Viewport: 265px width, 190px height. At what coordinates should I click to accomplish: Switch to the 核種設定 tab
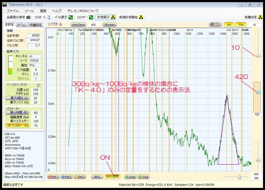(35, 25)
